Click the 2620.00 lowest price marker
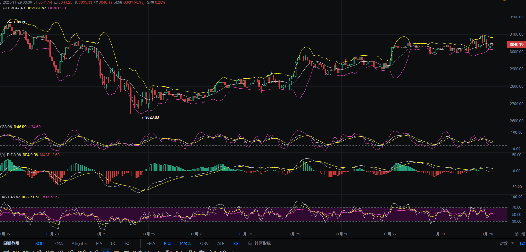Screen dimensions: 526x252 (x=152, y=117)
